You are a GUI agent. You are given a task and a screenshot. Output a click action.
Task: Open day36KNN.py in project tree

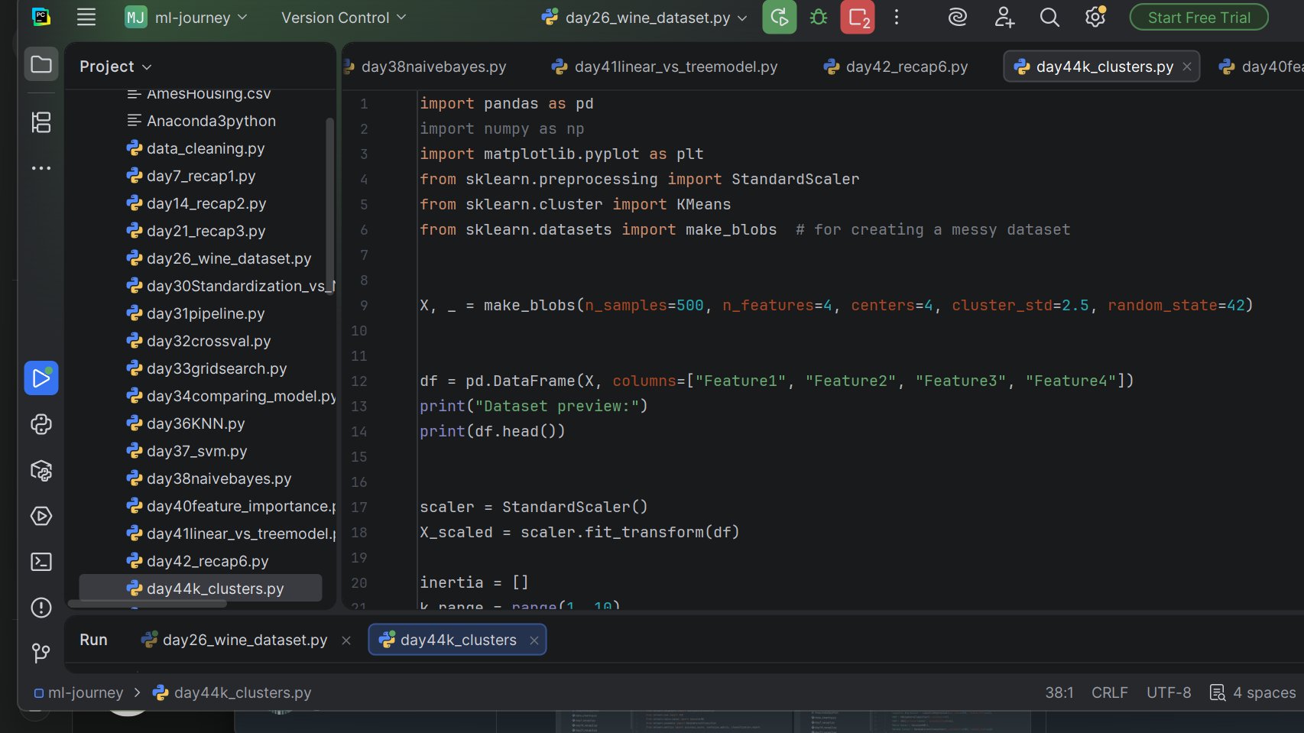point(195,423)
